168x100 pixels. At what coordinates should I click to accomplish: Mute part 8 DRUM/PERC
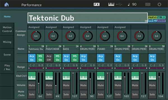click(152, 85)
